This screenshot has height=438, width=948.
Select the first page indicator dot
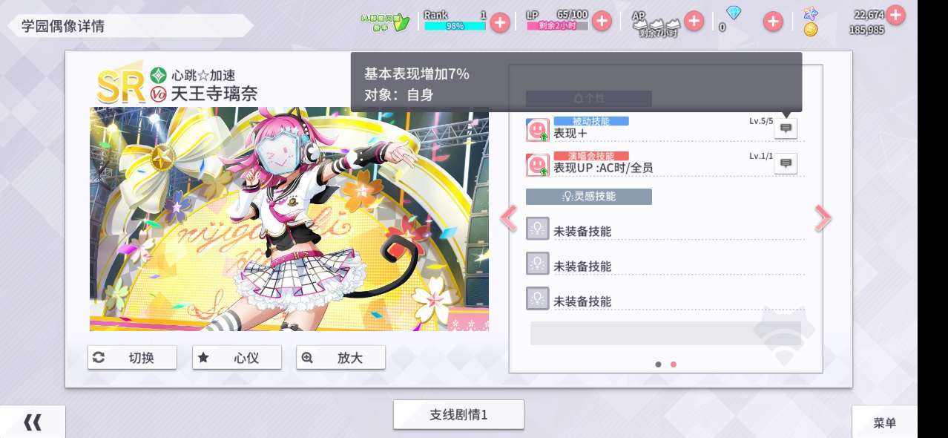658,365
